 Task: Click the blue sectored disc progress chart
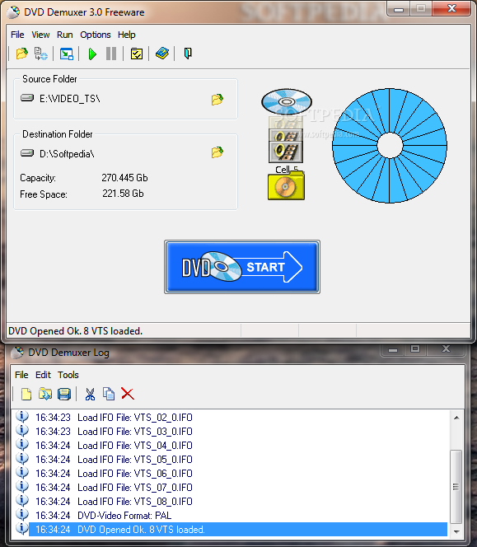click(390, 146)
